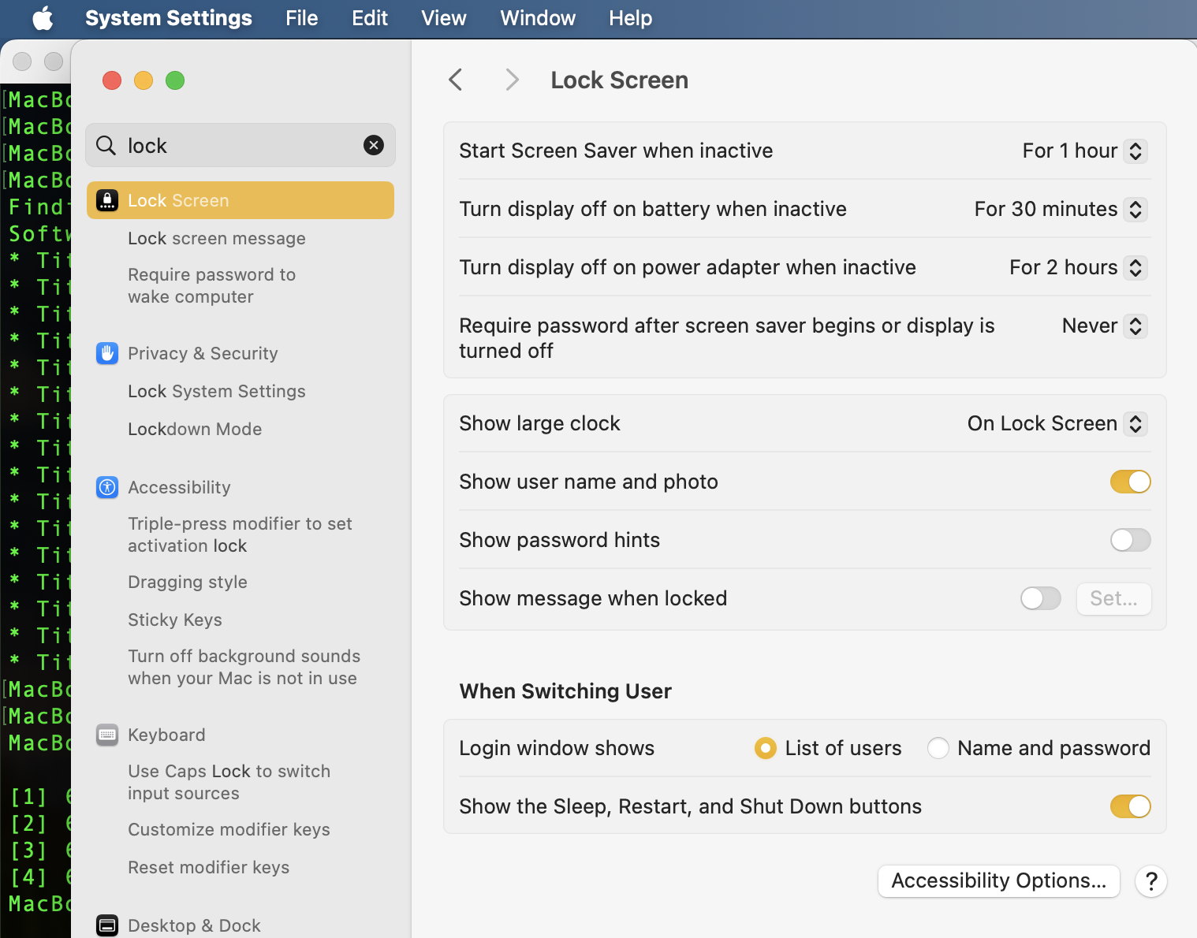Adjust Start Screen Saver inactive time stepper

coord(1135,151)
